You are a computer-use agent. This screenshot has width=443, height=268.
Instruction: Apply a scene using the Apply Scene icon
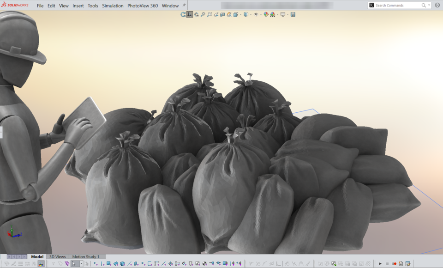point(272,14)
